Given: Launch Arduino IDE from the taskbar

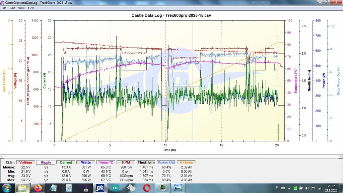Looking at the screenshot, I should 116,188.
